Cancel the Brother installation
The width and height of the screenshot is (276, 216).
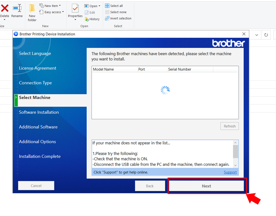pyautogui.click(x=36, y=186)
